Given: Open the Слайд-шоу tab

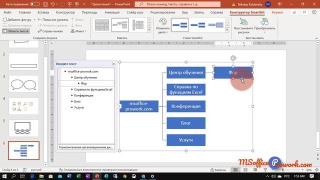Looking at the screenshot, I should point(135,12).
